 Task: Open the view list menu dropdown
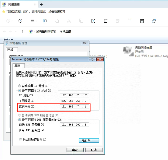[x=34, y=21]
